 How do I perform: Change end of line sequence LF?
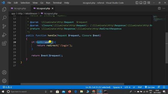(x=134, y=87)
